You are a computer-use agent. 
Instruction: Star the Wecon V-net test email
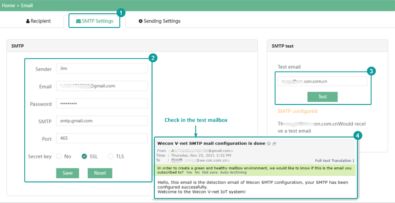(269, 144)
